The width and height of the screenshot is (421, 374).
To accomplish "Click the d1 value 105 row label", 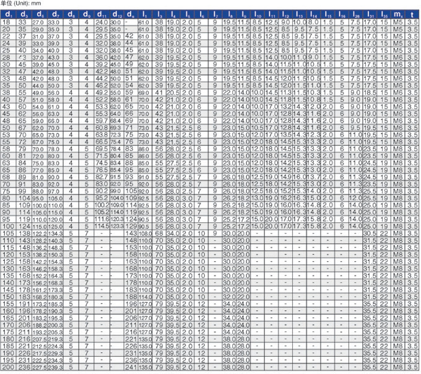I will (7, 233).
